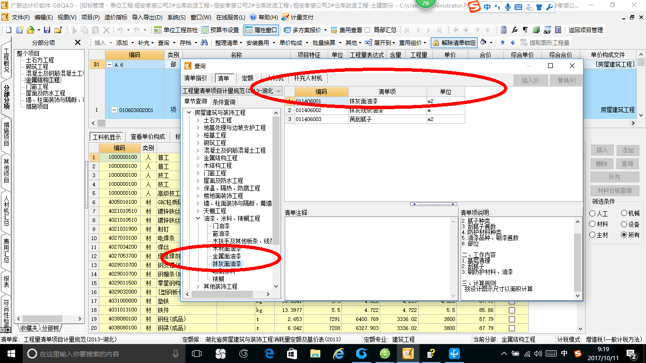Screen dimensions: 646x363
Task: Select the 主材 filter radio button
Action: click(x=593, y=235)
